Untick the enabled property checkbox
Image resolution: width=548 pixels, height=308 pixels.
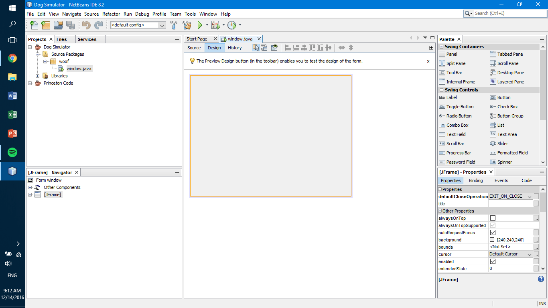click(493, 261)
